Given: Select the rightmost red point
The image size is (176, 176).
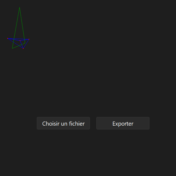Looking at the screenshot, I should (29, 39).
